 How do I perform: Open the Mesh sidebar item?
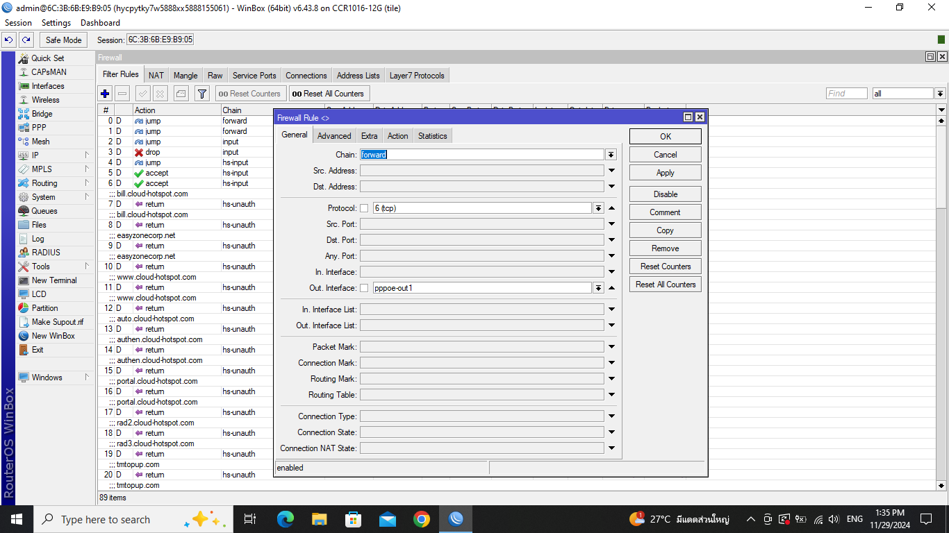(40, 142)
